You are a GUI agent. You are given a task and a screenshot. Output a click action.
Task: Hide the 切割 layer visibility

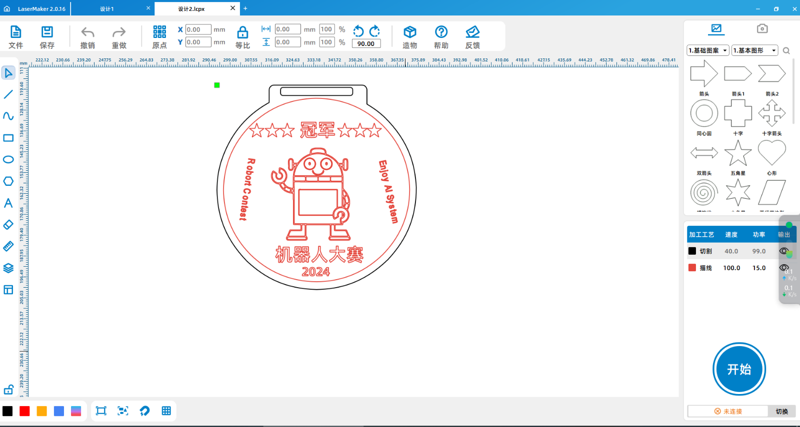coord(783,251)
